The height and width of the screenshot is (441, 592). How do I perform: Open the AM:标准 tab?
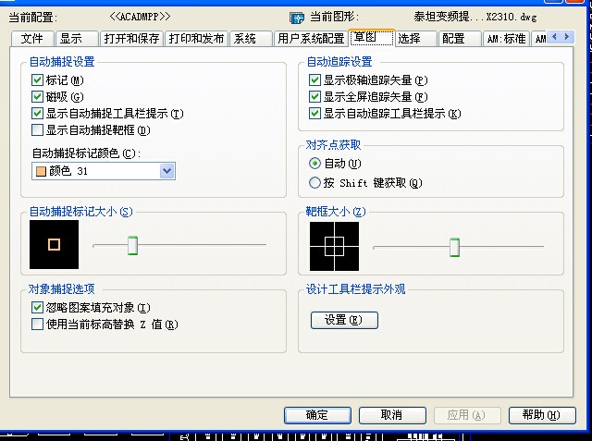click(506, 39)
